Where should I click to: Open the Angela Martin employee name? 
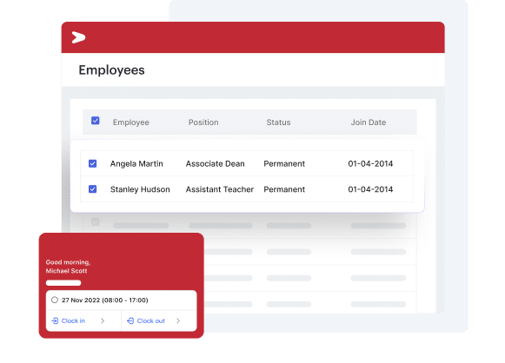(x=136, y=164)
